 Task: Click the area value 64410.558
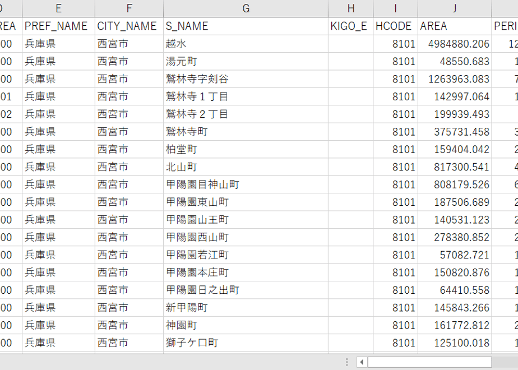(455, 290)
